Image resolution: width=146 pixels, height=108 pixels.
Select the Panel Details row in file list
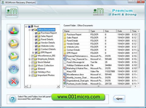[100, 41]
